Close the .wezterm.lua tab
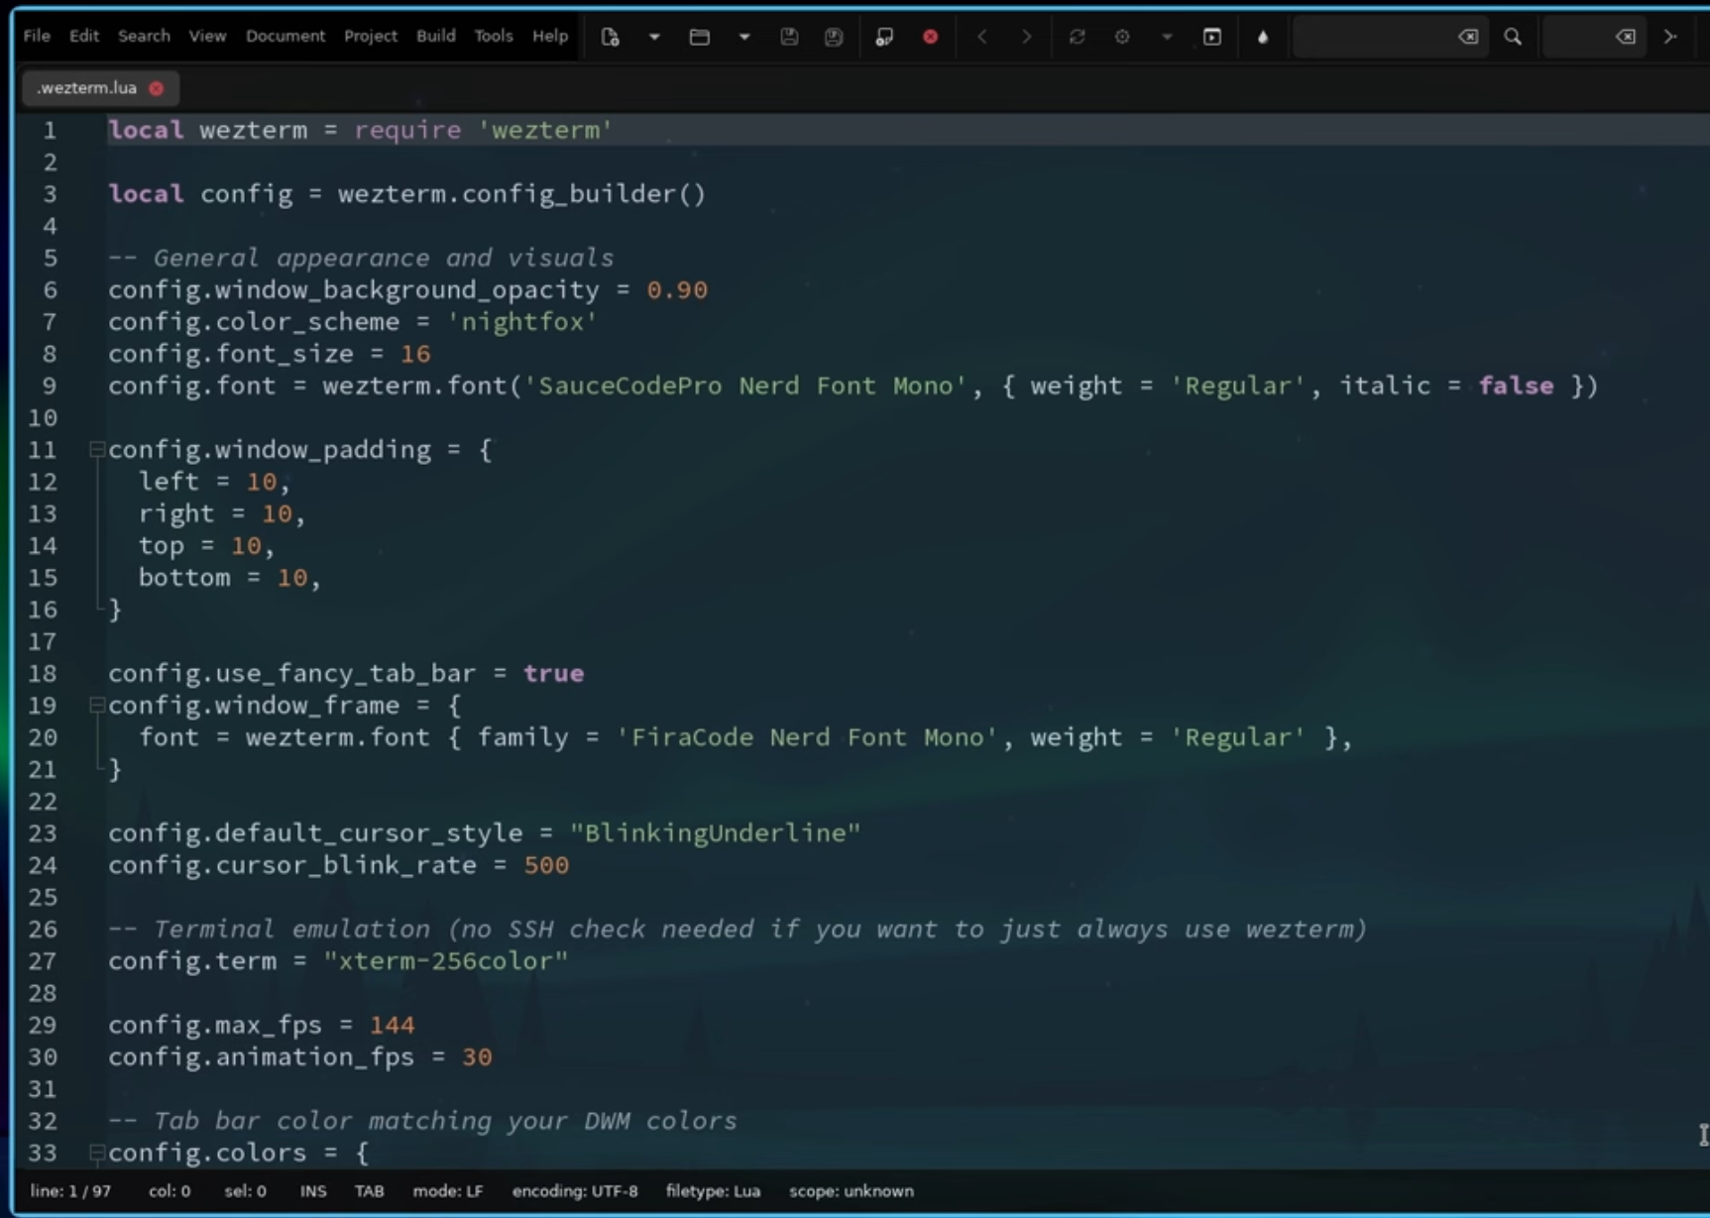 [157, 88]
